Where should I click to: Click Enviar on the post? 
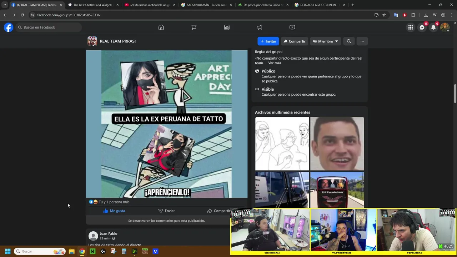166,211
